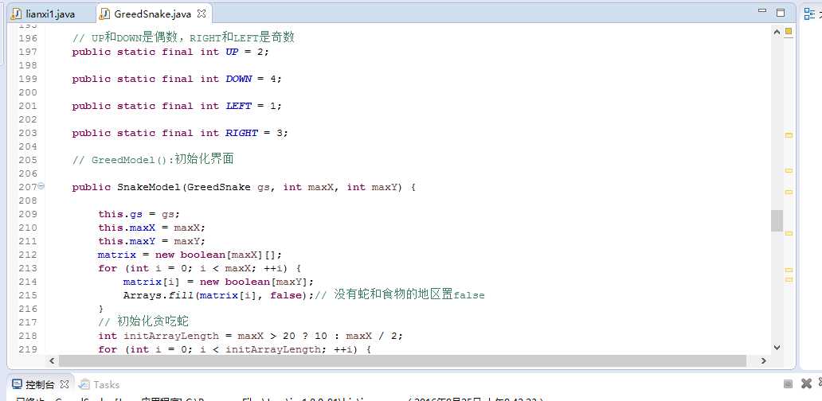
Task: Click the gray Terminate button in console toolbar
Action: [x=788, y=384]
